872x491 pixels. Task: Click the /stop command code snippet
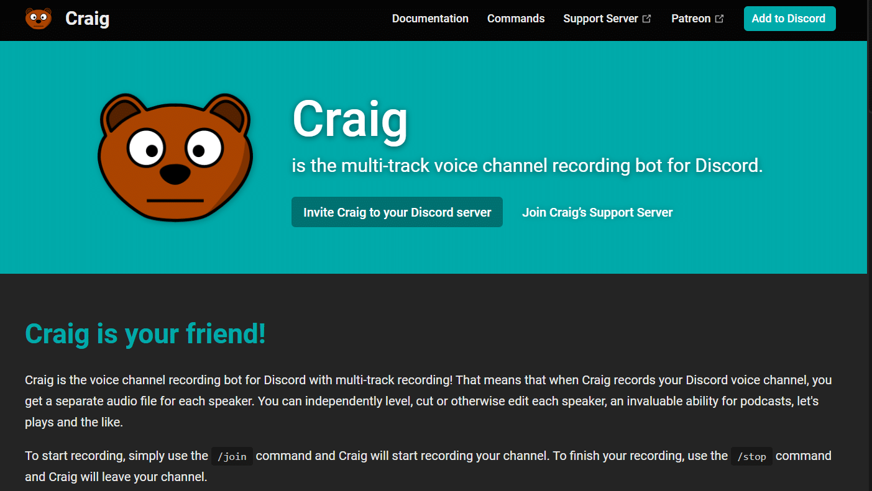point(751,456)
